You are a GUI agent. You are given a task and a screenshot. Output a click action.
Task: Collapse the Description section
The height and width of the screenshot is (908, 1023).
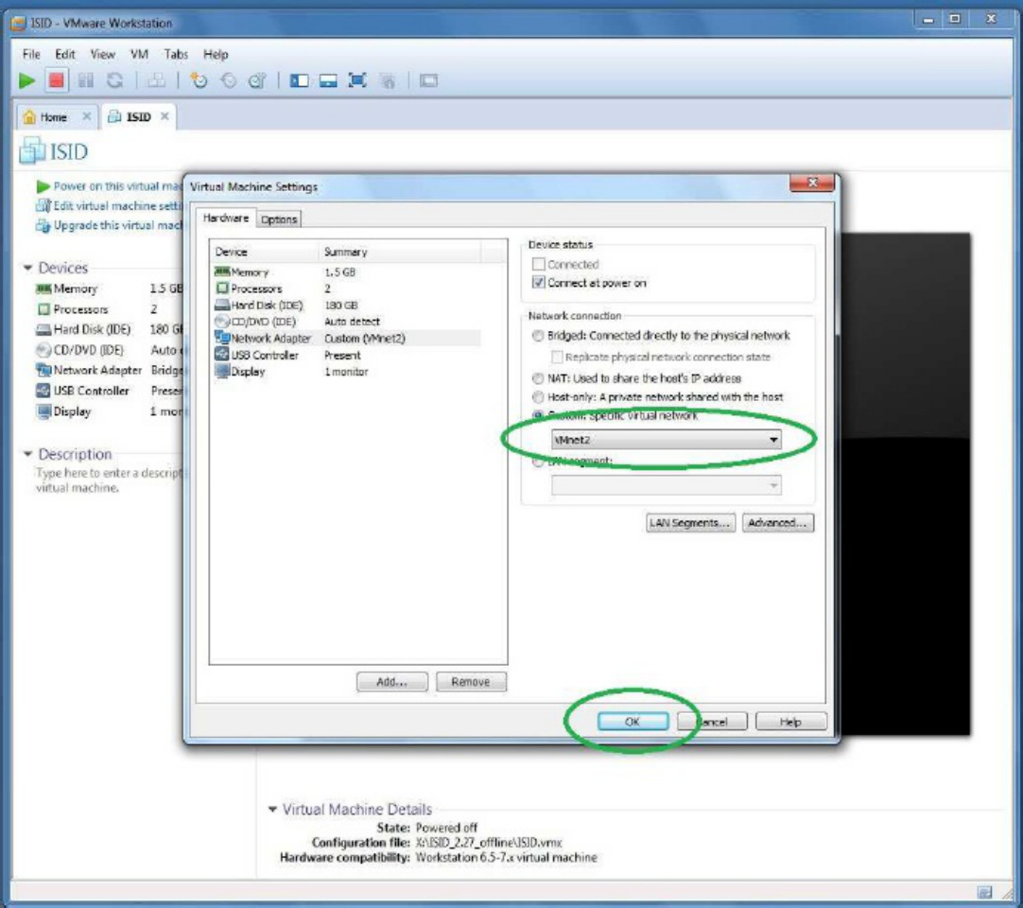(27, 454)
